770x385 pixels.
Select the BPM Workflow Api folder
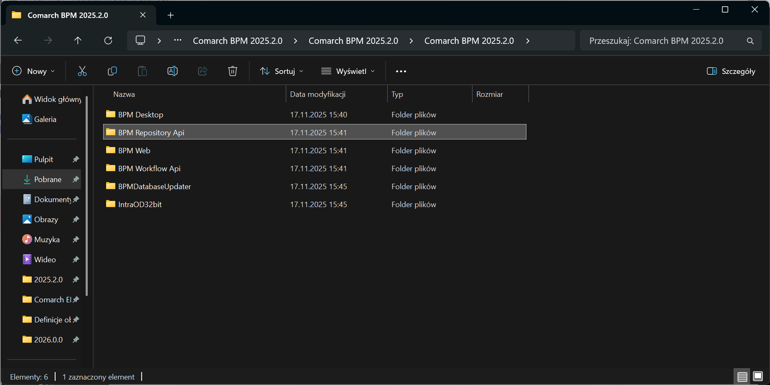coord(149,169)
